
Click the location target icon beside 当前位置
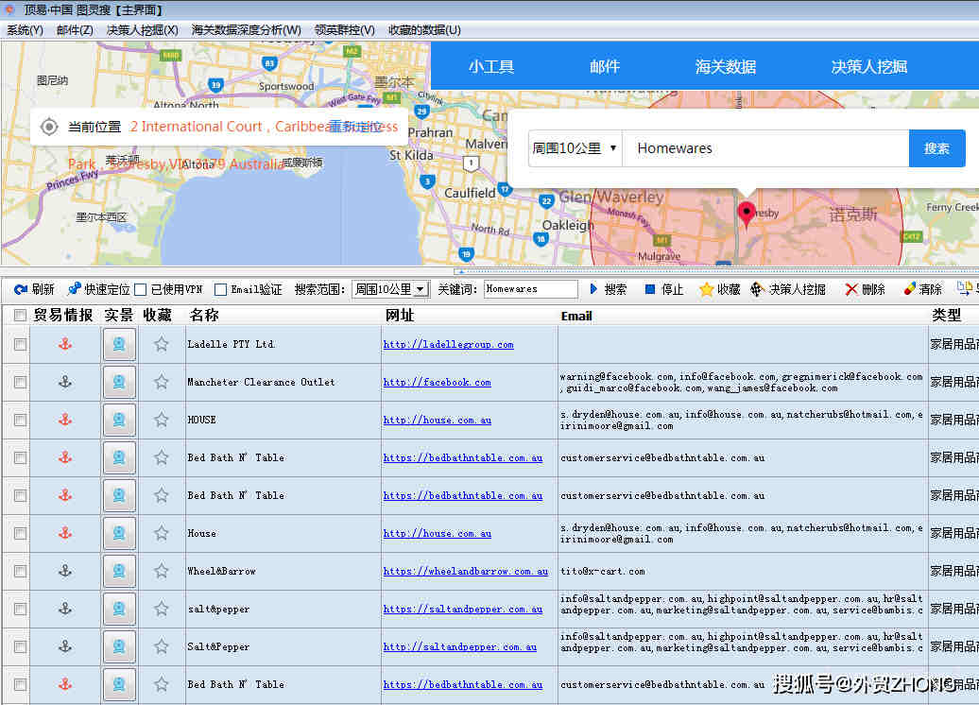(49, 127)
